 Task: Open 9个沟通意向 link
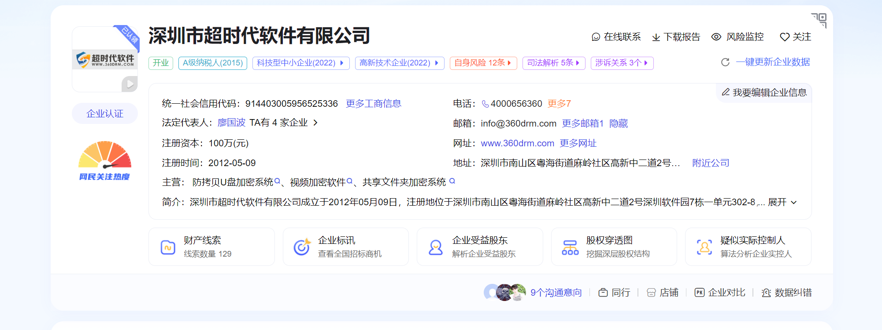pyautogui.click(x=556, y=293)
